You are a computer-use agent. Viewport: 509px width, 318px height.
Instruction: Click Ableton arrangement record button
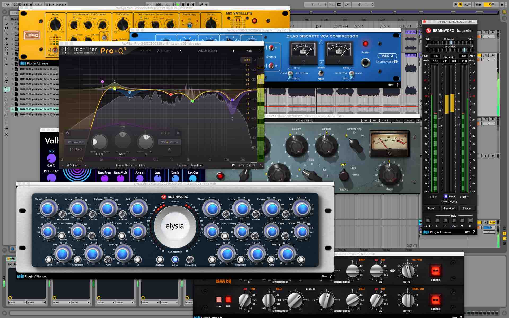(188, 5)
